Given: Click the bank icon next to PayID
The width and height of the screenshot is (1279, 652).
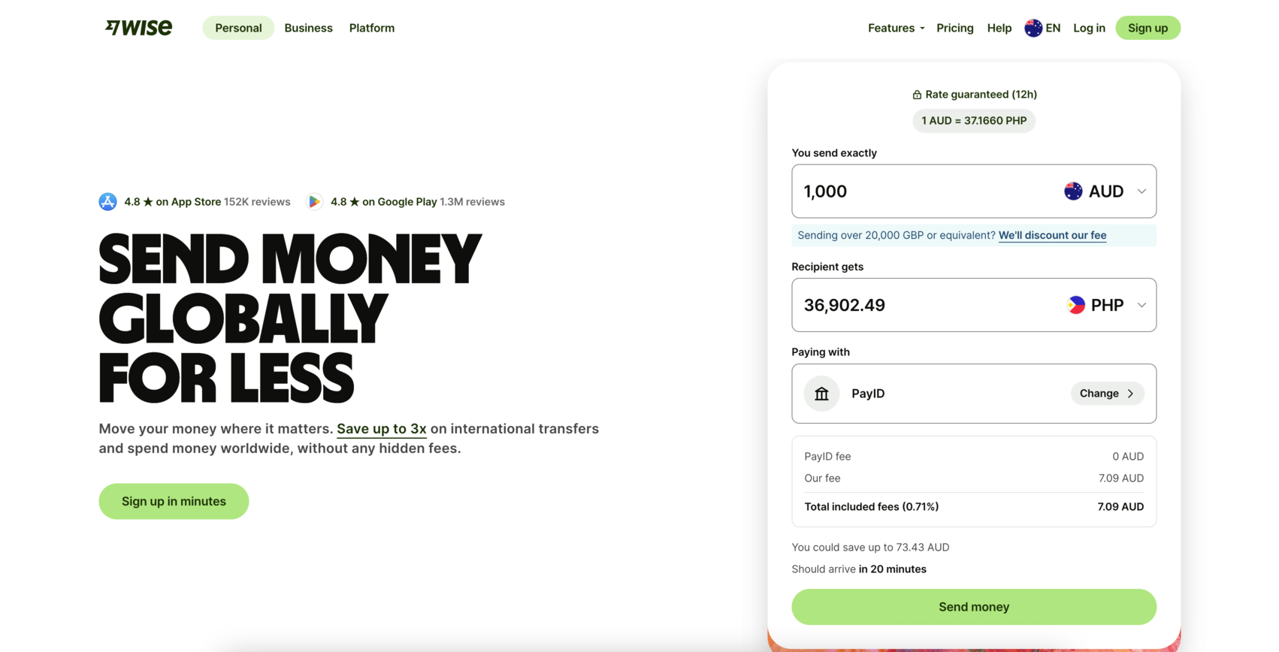Looking at the screenshot, I should coord(821,393).
